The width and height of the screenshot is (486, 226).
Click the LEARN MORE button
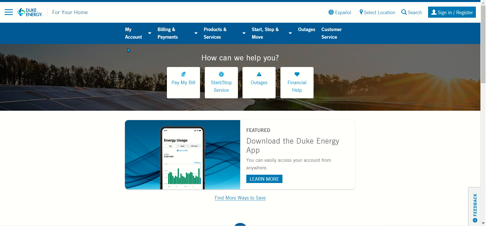pyautogui.click(x=264, y=179)
